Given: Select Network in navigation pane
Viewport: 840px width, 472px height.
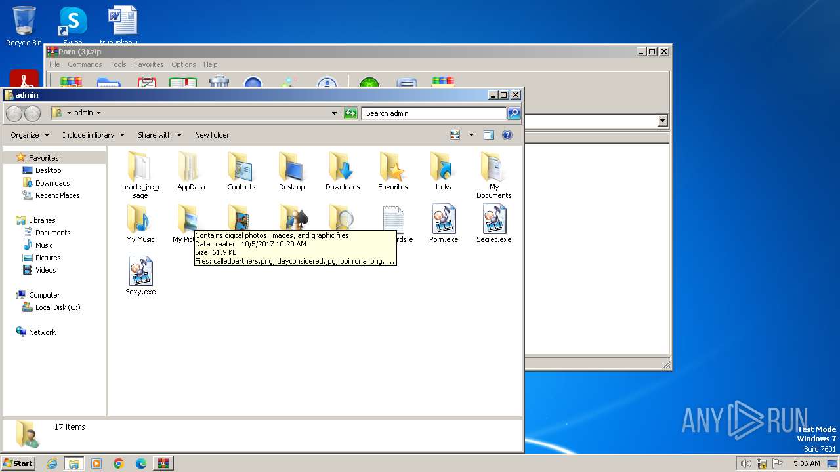Looking at the screenshot, I should [42, 332].
